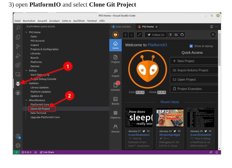Open the GitHub icon in PIO toolbar
Image resolution: width=232 pixels, height=168 pixels.
click(182, 35)
